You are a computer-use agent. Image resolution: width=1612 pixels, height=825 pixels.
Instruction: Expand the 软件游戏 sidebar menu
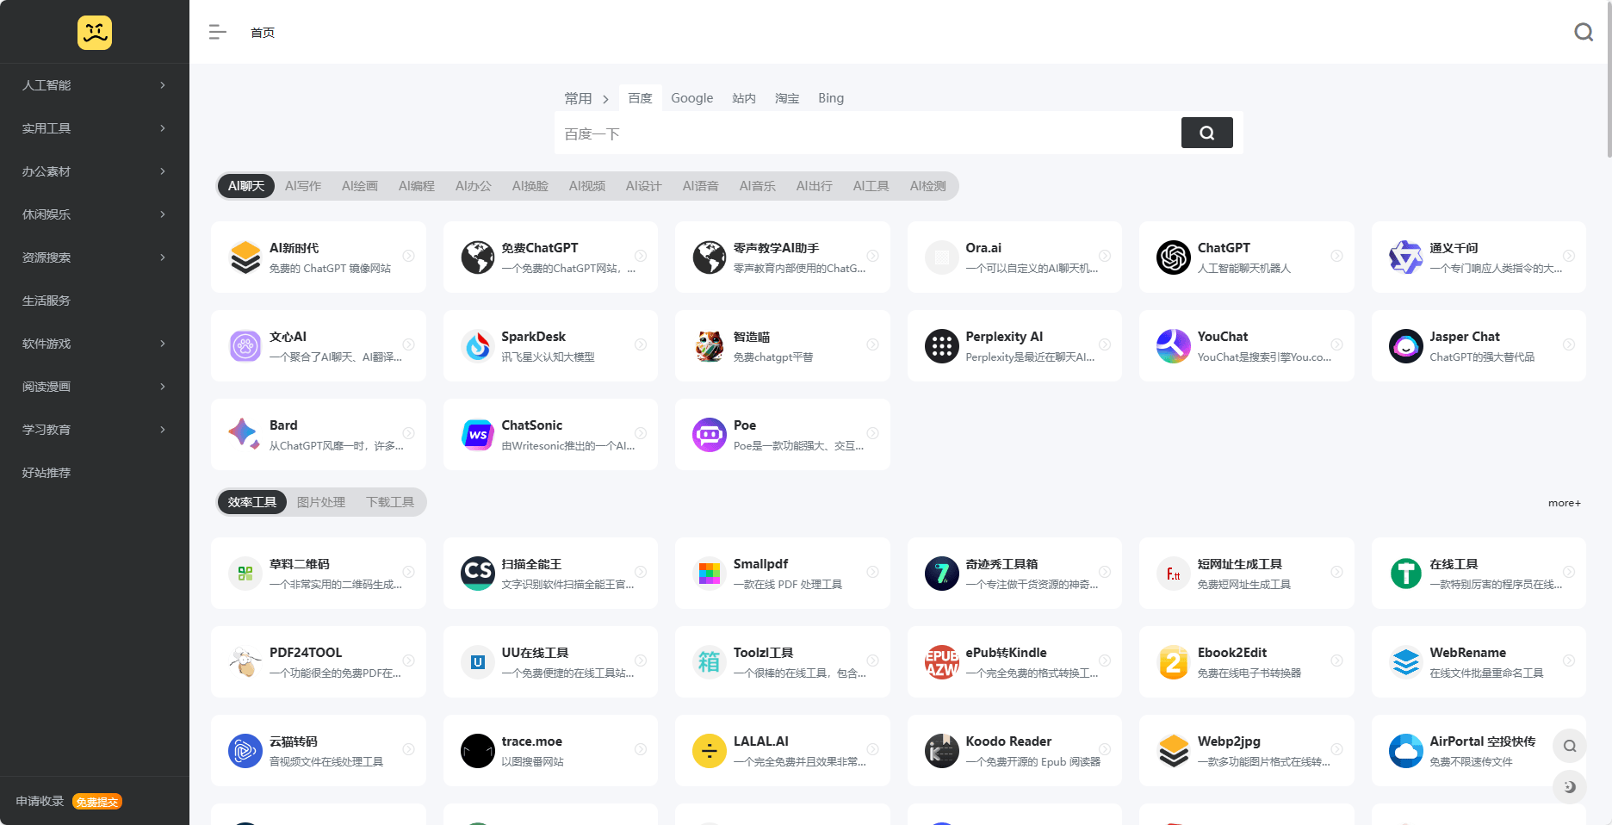95,344
